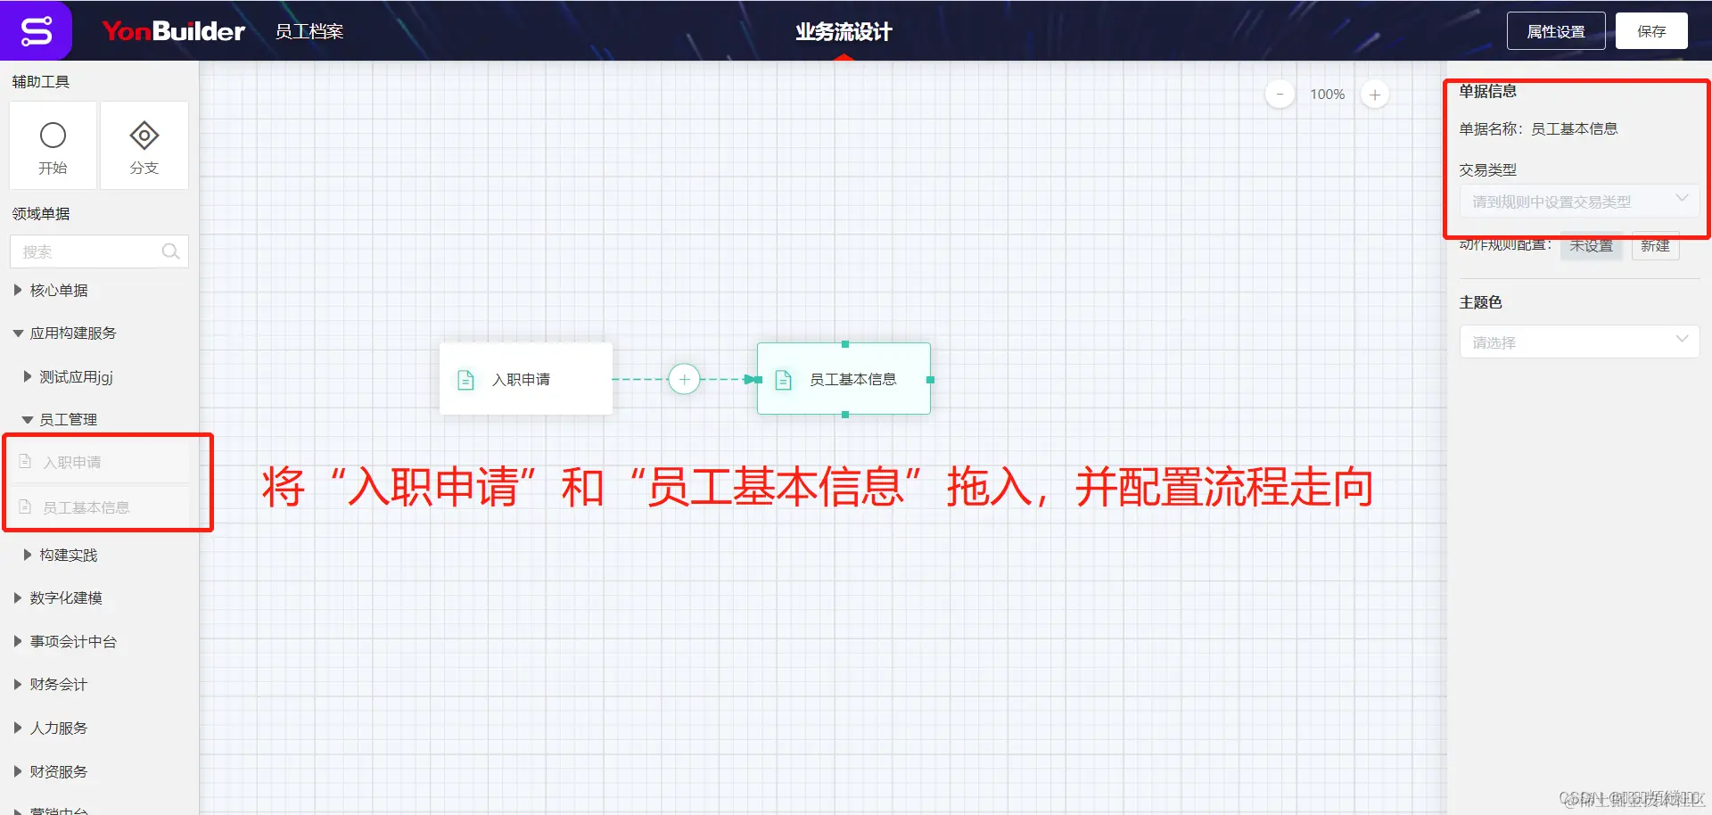Select the 开始 start node tool
Screen dimensions: 1712x815
[53, 145]
